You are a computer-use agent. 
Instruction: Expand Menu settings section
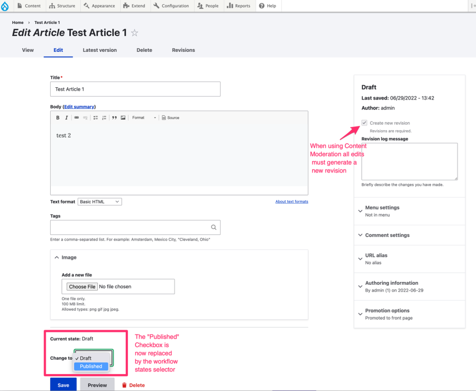pyautogui.click(x=409, y=211)
